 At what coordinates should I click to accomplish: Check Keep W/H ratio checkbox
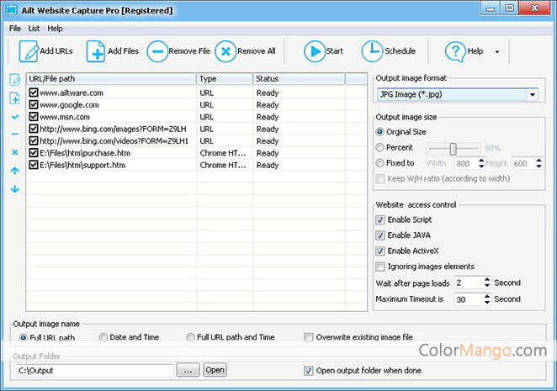point(380,178)
